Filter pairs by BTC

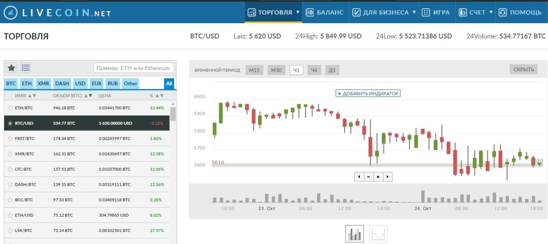click(11, 83)
